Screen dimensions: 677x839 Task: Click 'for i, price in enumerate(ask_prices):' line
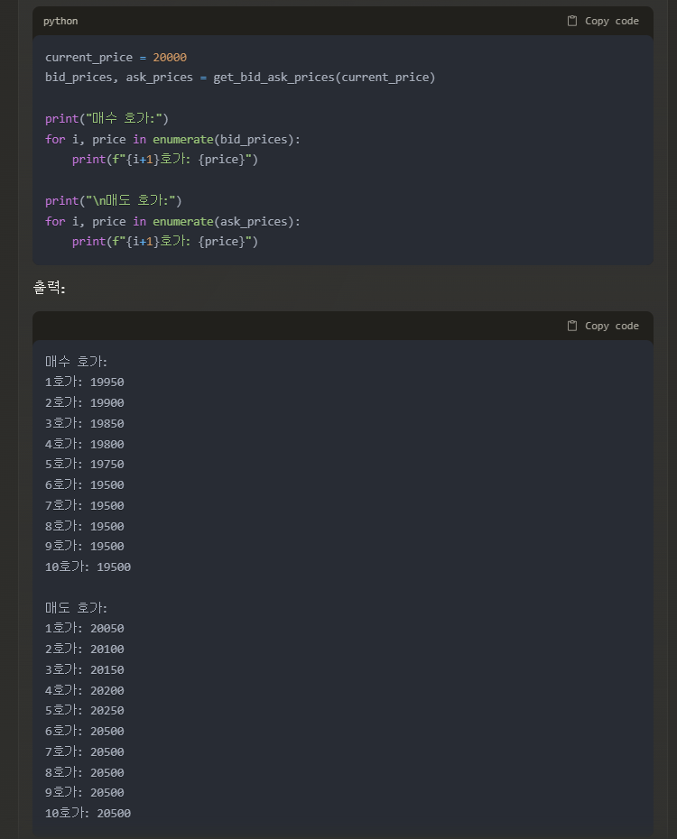tap(173, 221)
